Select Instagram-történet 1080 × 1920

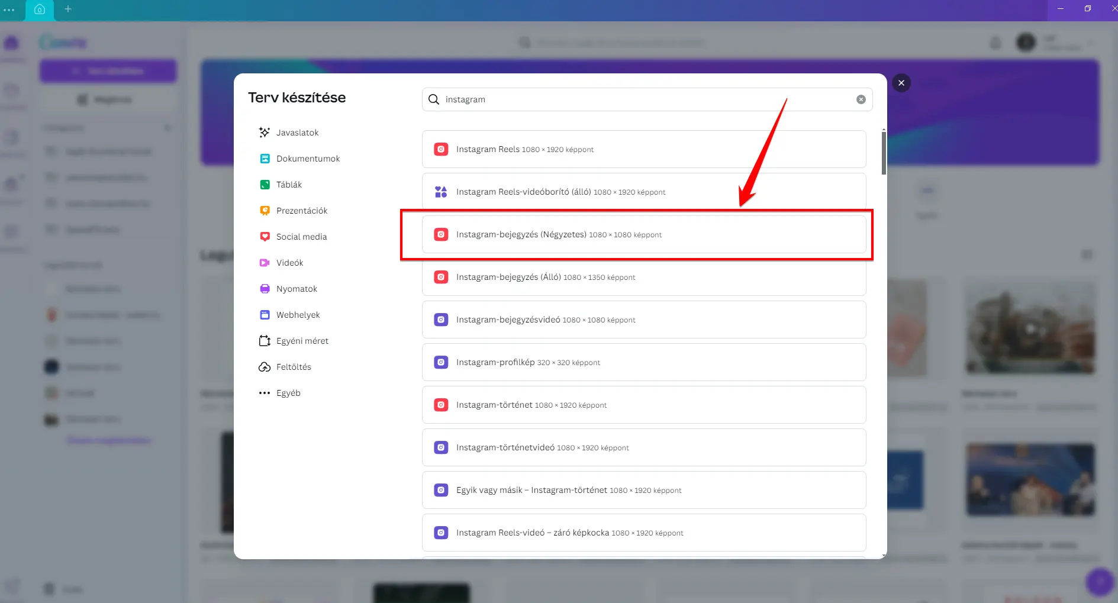tap(644, 405)
